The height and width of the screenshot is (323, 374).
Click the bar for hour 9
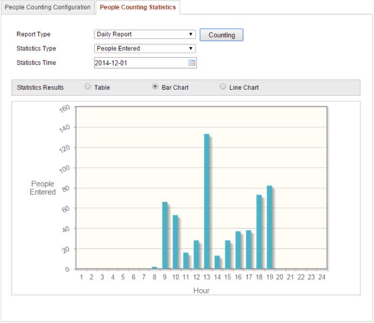pyautogui.click(x=165, y=236)
